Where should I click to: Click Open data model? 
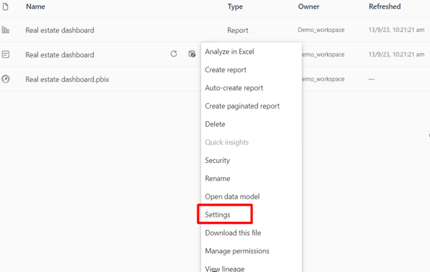click(x=232, y=197)
